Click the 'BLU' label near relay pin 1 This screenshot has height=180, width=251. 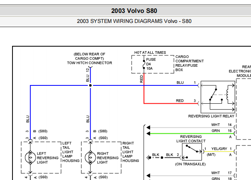180,82
